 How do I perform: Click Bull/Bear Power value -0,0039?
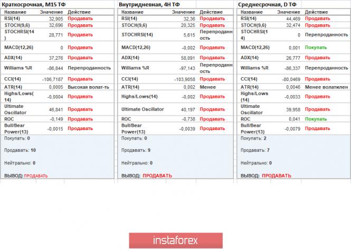pyautogui.click(x=187, y=129)
